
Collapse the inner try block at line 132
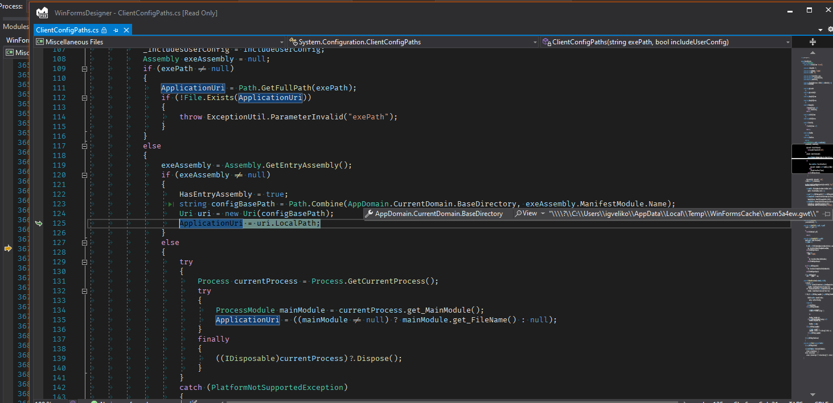click(84, 291)
